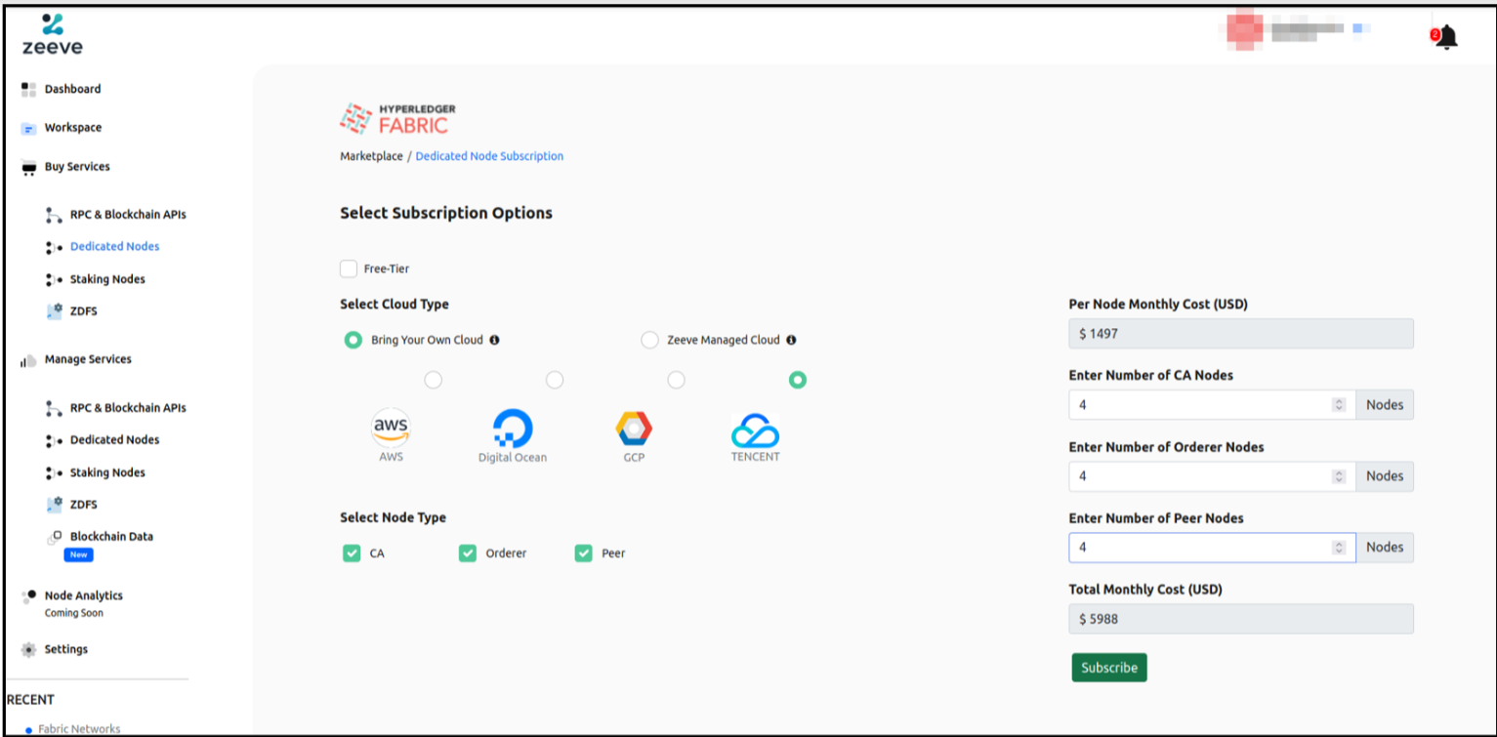Expand the Buy Services sidebar section
This screenshot has width=1497, height=737.
point(76,167)
